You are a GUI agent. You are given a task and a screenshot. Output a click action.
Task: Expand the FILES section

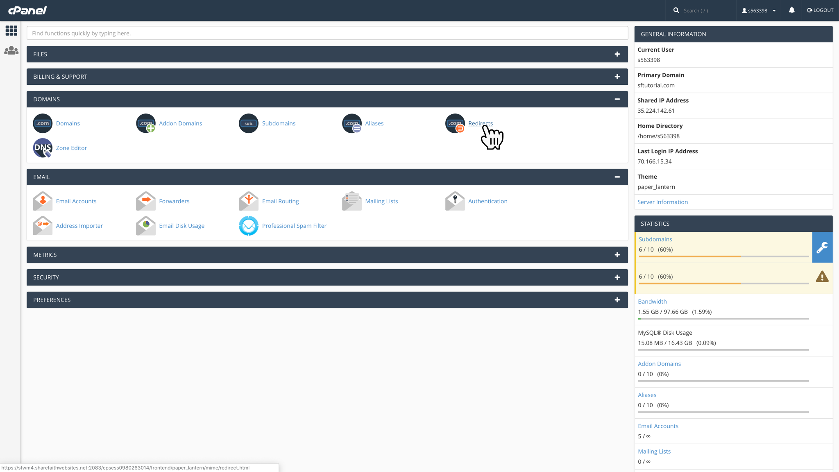click(x=617, y=54)
